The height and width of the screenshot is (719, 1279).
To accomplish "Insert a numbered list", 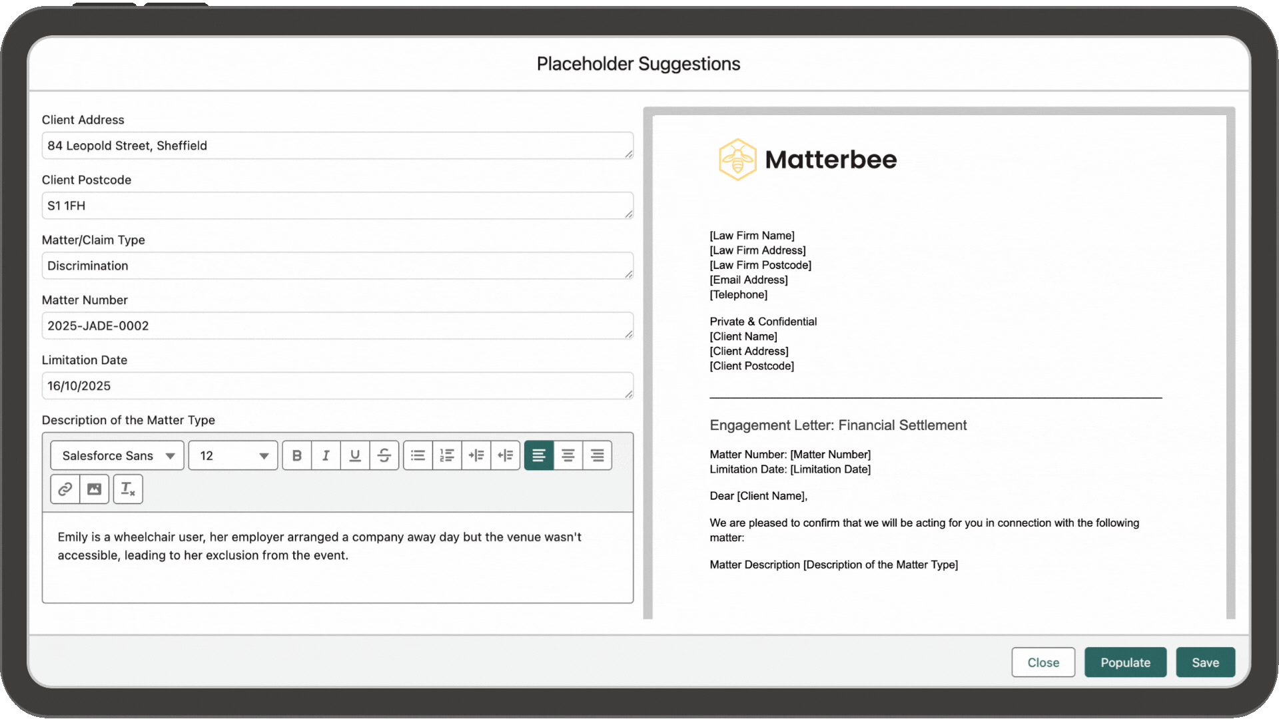I will 447,455.
